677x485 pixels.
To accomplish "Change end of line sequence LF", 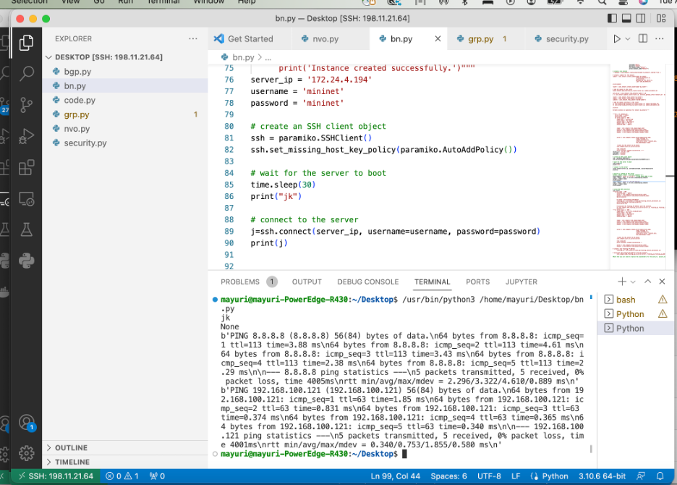I will point(516,476).
